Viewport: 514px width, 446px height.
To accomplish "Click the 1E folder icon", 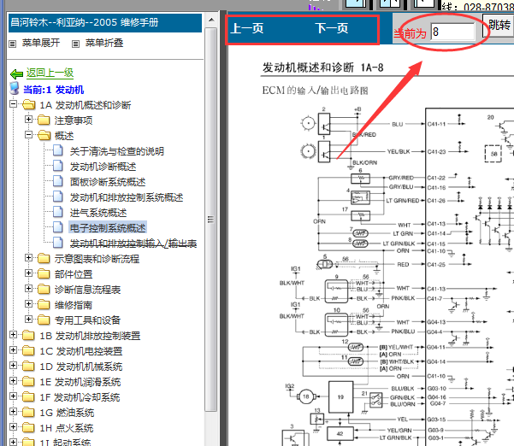I will [29, 382].
